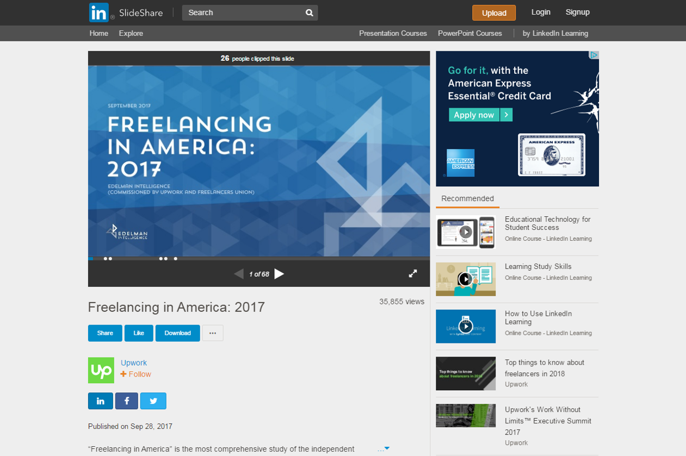Follow the Upwork author

[x=136, y=374]
